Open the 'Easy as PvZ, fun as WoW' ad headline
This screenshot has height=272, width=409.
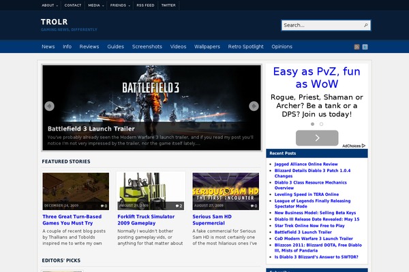click(317, 78)
